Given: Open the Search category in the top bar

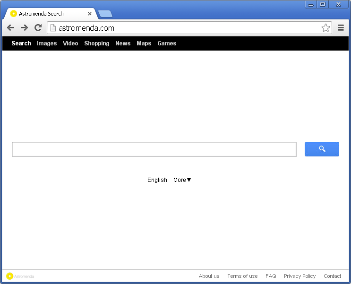Looking at the screenshot, I should tap(21, 43).
